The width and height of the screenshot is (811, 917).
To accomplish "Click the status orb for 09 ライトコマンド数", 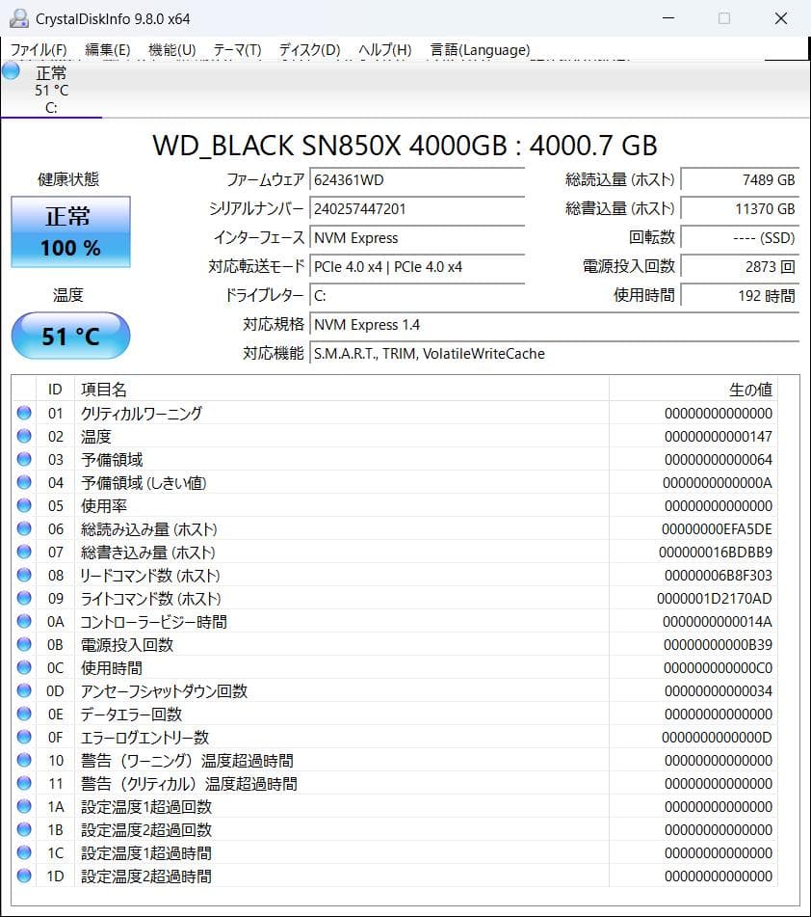I will pyautogui.click(x=24, y=598).
